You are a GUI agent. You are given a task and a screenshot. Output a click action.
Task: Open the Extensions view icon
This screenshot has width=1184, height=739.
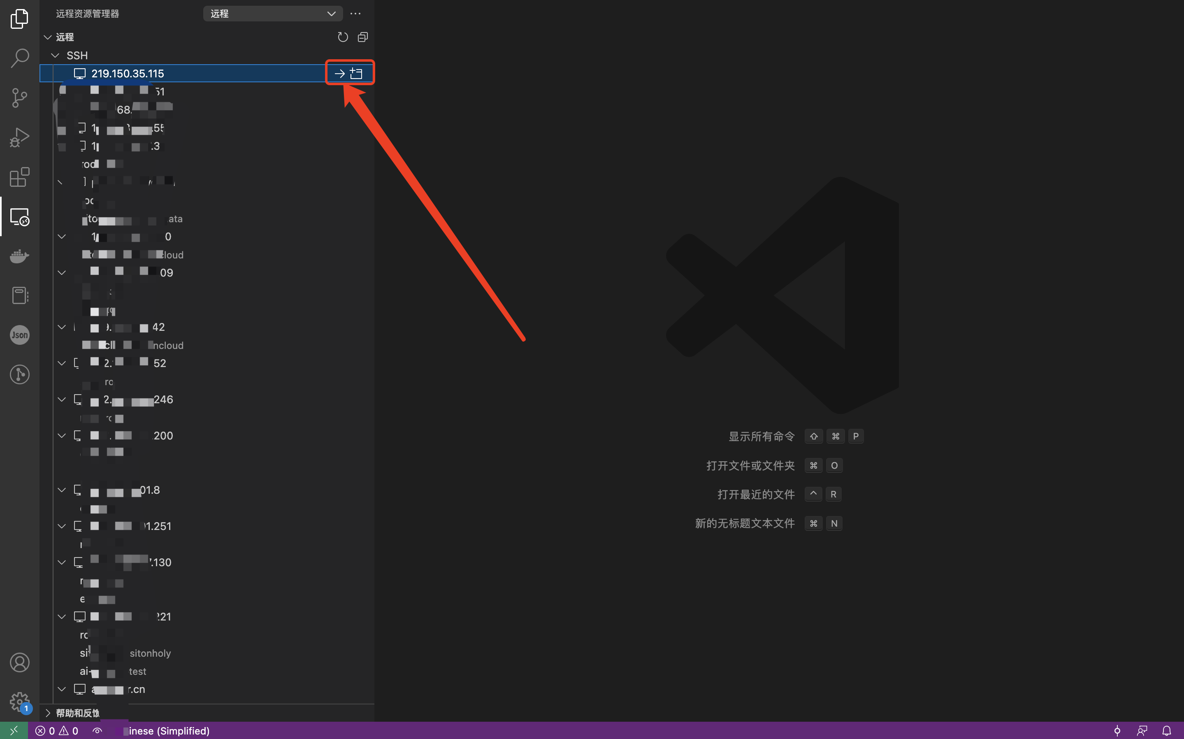20,177
